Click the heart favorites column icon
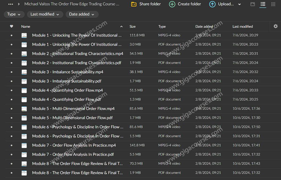 11,26
